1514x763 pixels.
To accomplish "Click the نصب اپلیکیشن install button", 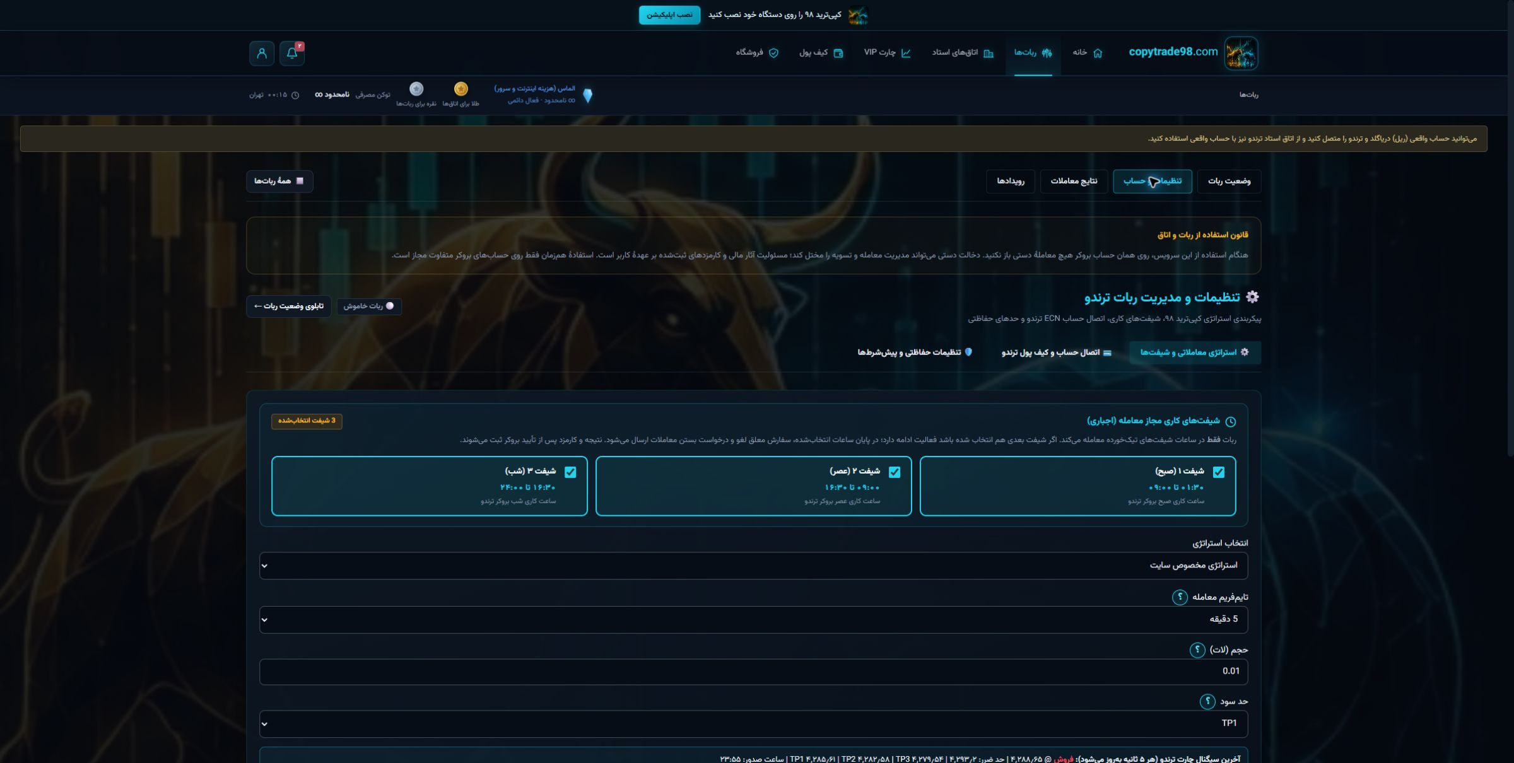I will click(669, 15).
